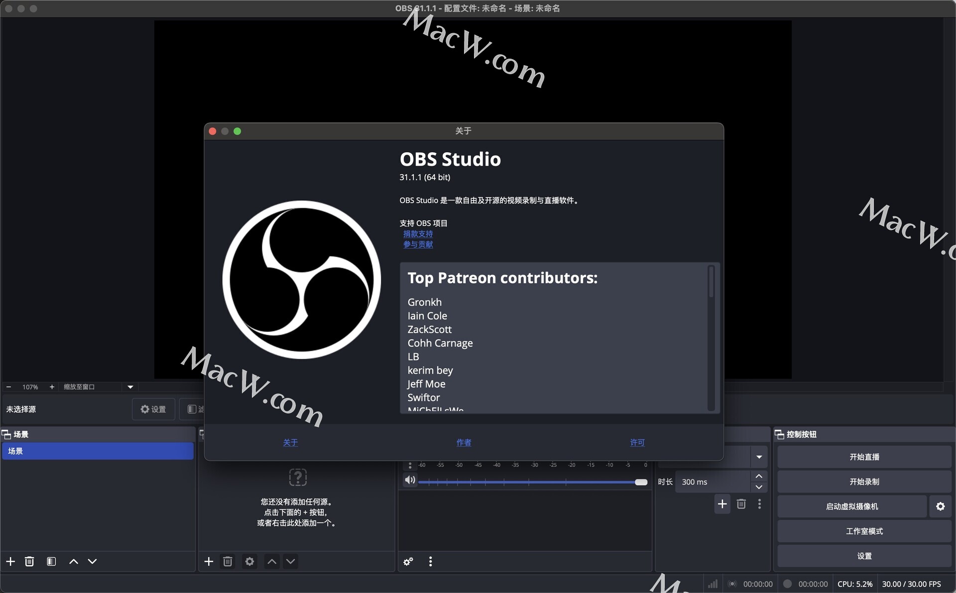
Task: Open virtual camera settings gear icon
Action: click(940, 506)
